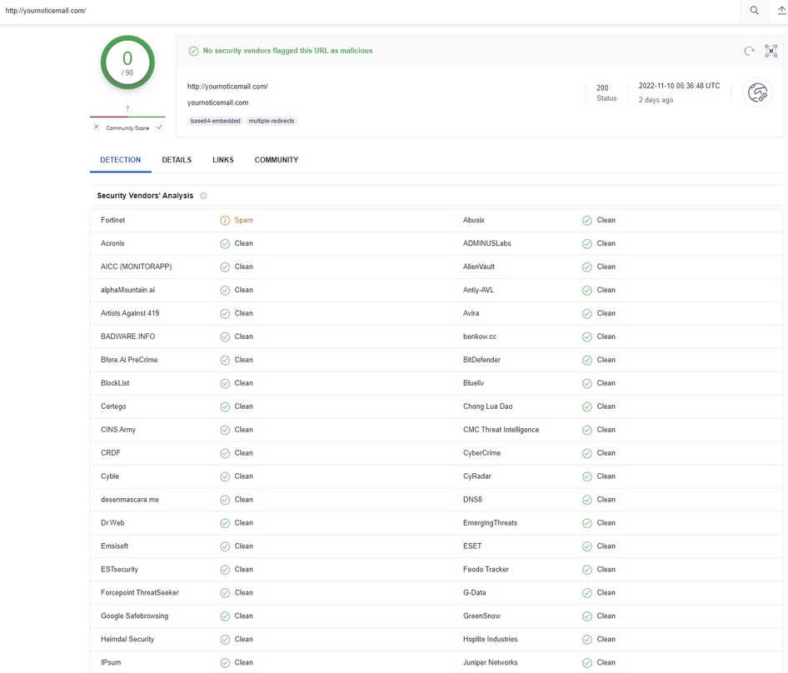Vote up with community score check icon

(159, 127)
